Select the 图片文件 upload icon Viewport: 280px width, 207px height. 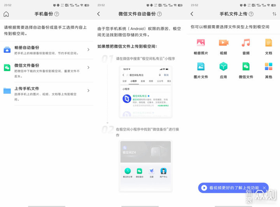[x=201, y=66]
